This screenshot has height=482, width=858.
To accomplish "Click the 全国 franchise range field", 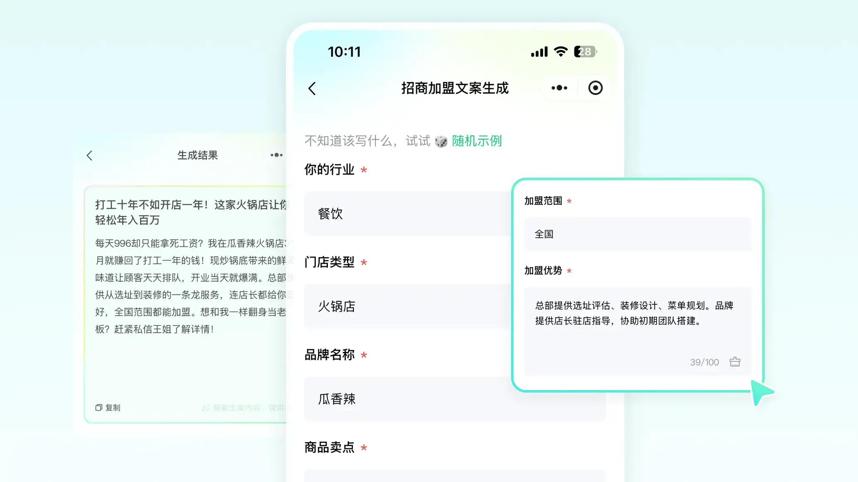I will point(637,234).
